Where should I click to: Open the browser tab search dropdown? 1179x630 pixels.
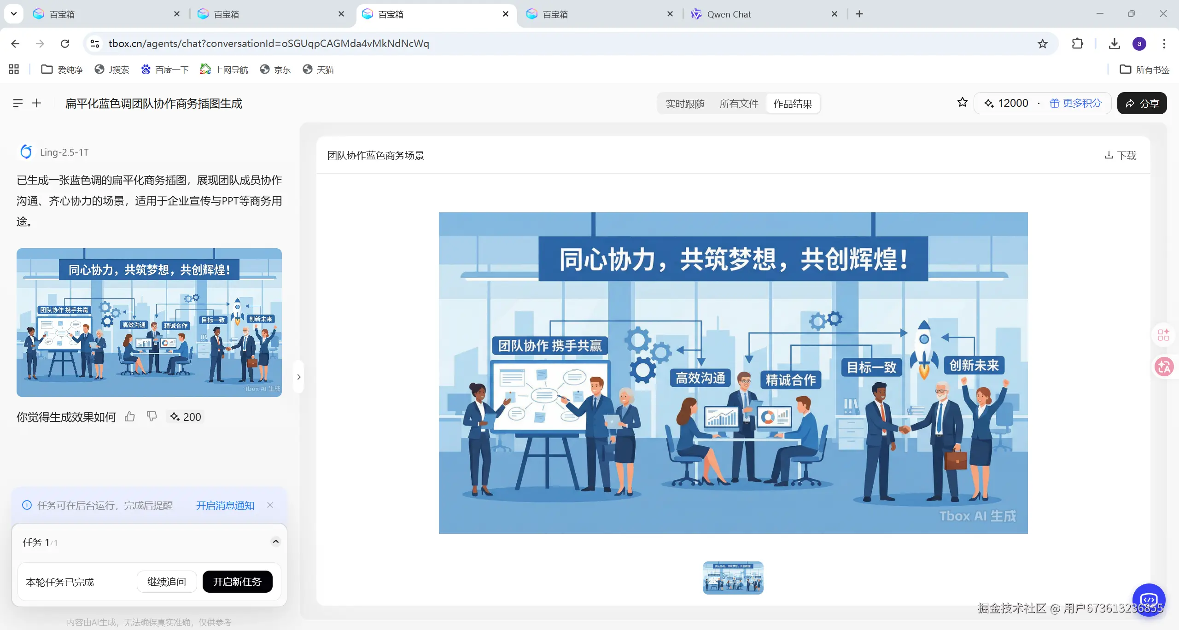14,14
